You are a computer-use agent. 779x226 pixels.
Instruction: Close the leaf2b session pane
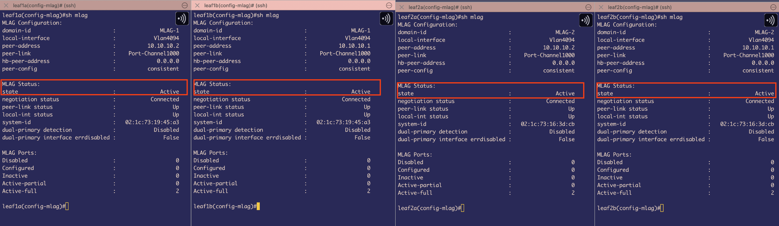tap(601, 7)
